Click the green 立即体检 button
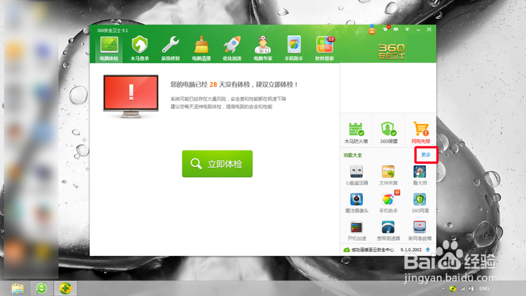Image resolution: width=526 pixels, height=296 pixels. 217,164
